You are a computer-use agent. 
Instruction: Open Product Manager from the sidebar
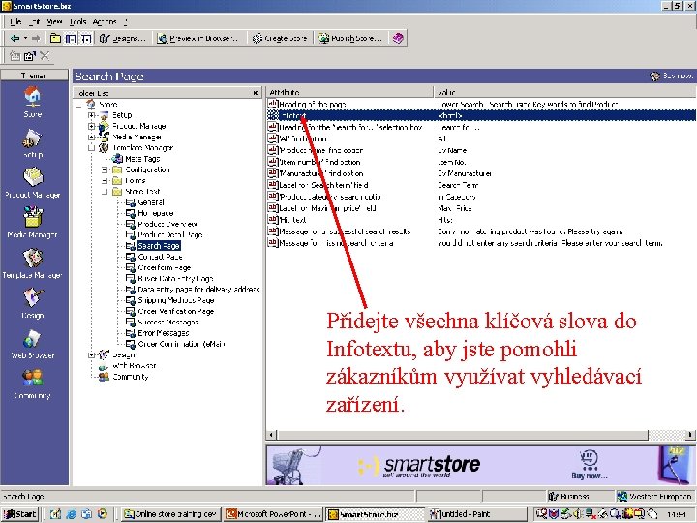(x=33, y=182)
